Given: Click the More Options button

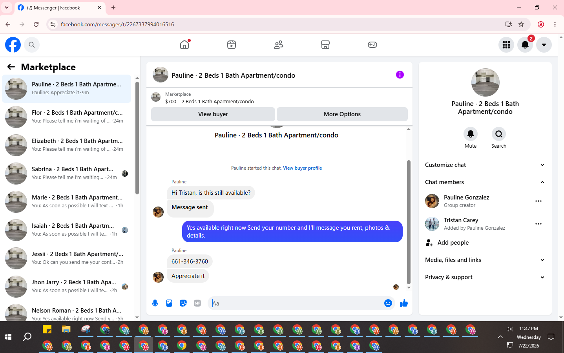Looking at the screenshot, I should pos(342,114).
